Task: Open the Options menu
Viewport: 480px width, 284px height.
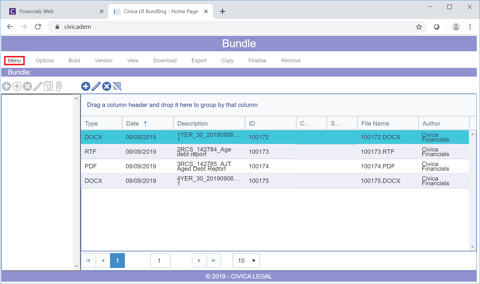Action: 45,61
